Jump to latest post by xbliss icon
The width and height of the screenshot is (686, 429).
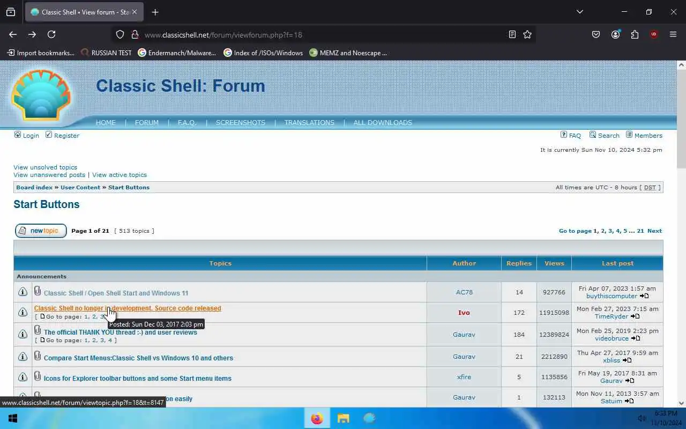coord(627,360)
